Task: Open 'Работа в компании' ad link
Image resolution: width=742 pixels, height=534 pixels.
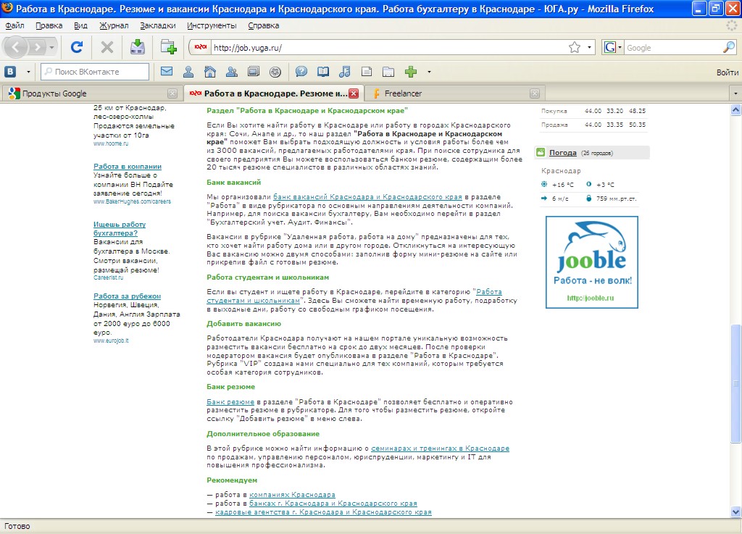Action: (x=128, y=167)
